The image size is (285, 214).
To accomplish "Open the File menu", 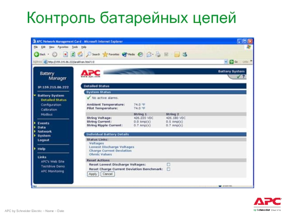I will [x=36, y=47].
